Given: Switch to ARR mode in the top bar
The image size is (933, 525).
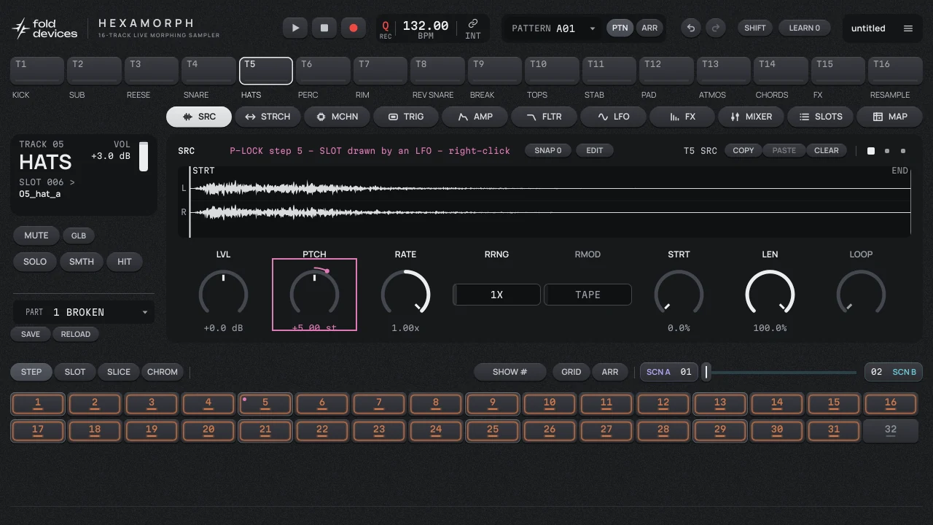Looking at the screenshot, I should point(649,28).
